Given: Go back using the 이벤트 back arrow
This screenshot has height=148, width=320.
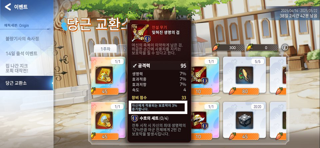Looking at the screenshot, I should coord(8,7).
